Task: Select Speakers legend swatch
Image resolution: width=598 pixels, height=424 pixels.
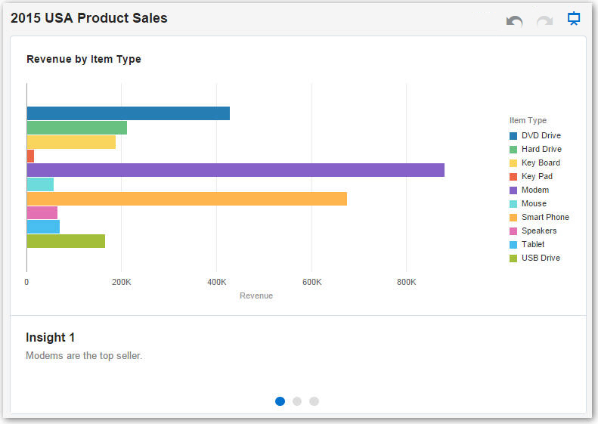Action: tap(513, 231)
